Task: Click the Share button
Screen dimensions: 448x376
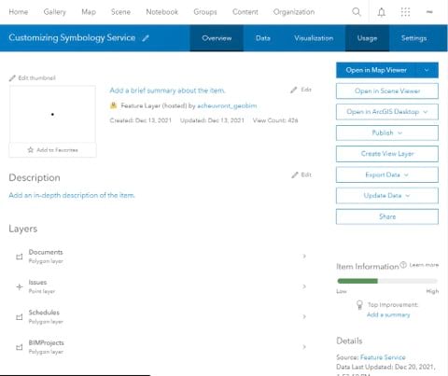Action: click(387, 216)
